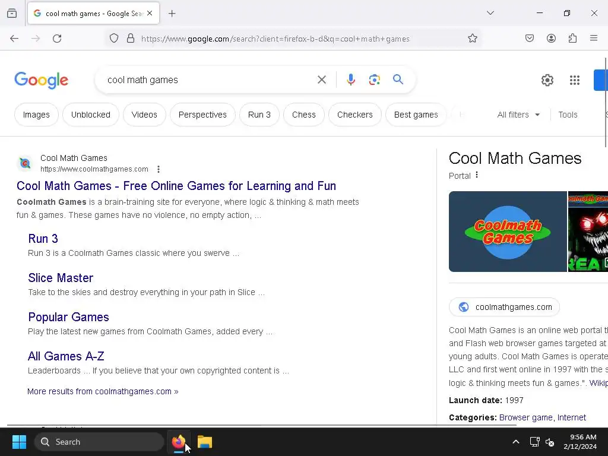Clear the search query with X
608x456 pixels.
(322, 80)
